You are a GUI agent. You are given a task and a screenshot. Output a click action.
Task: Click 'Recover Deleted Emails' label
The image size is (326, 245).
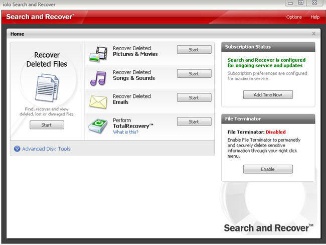point(132,99)
